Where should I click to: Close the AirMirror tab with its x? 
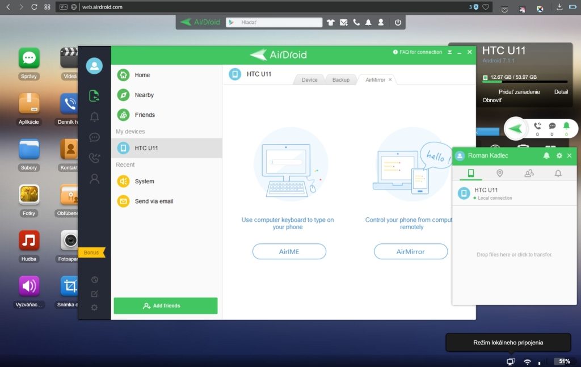[x=390, y=80]
